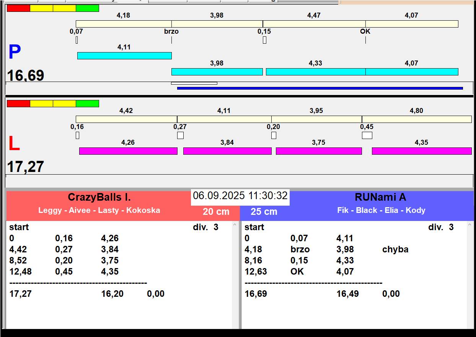Click the green start light in the P lane

click(87, 8)
